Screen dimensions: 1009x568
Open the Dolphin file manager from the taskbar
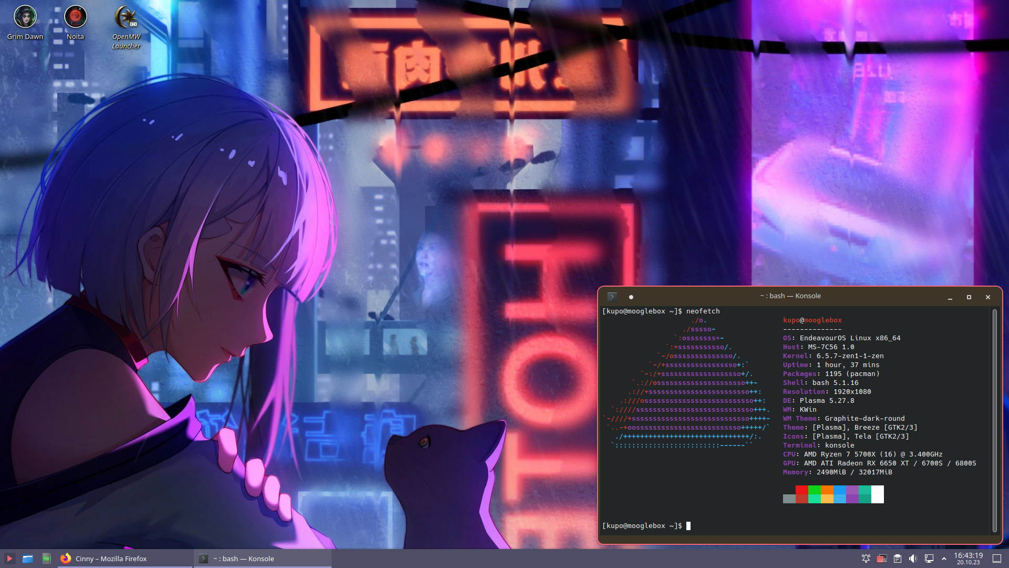click(x=28, y=559)
